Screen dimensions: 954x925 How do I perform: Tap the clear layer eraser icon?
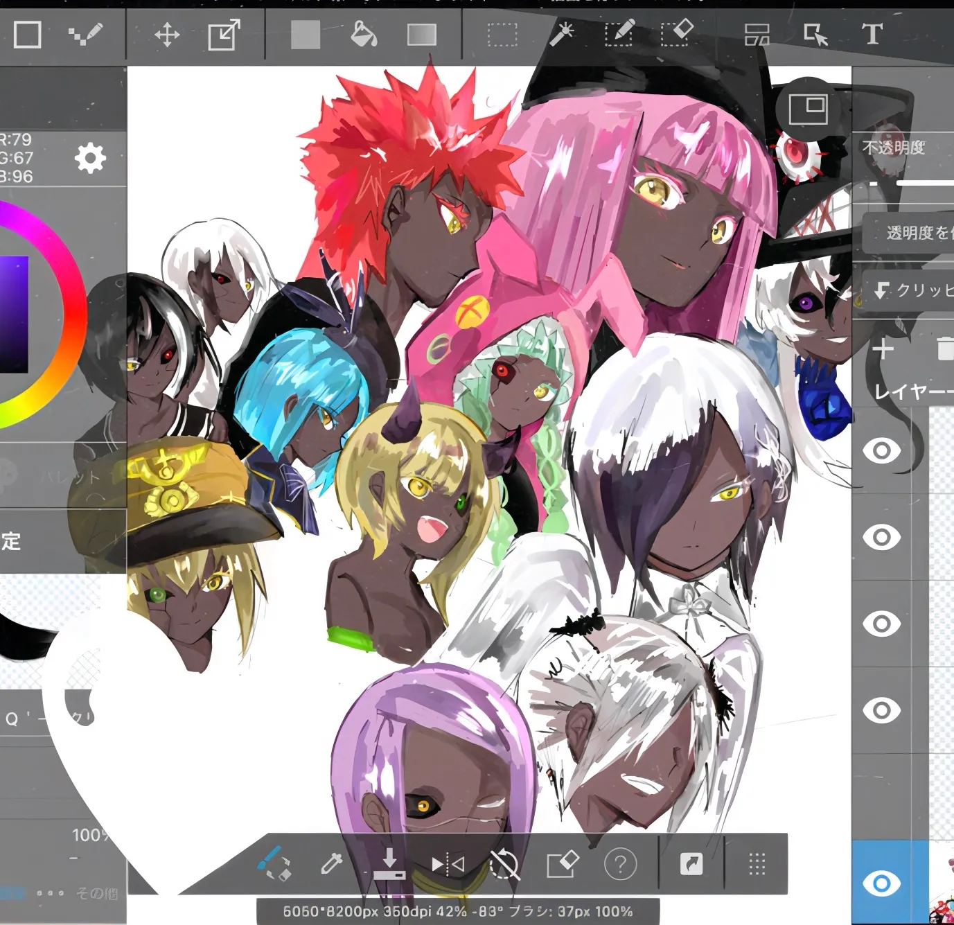[x=563, y=864]
